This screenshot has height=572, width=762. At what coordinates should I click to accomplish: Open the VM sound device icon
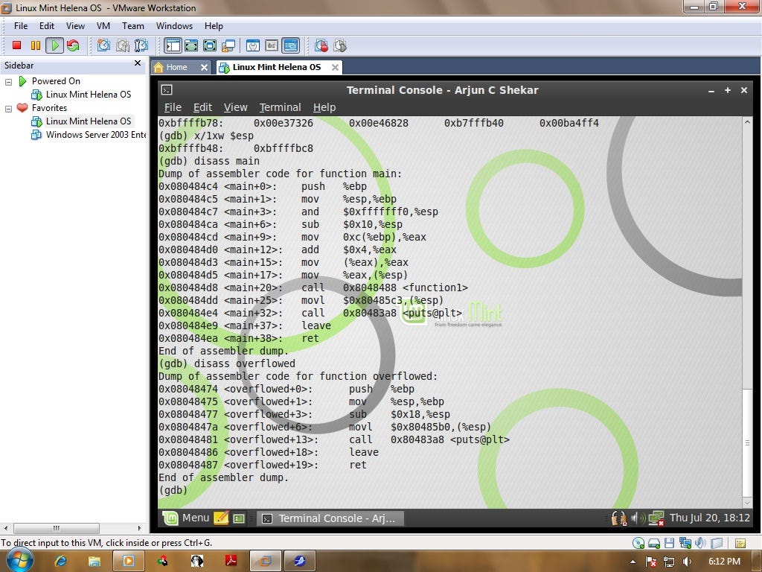[x=700, y=542]
